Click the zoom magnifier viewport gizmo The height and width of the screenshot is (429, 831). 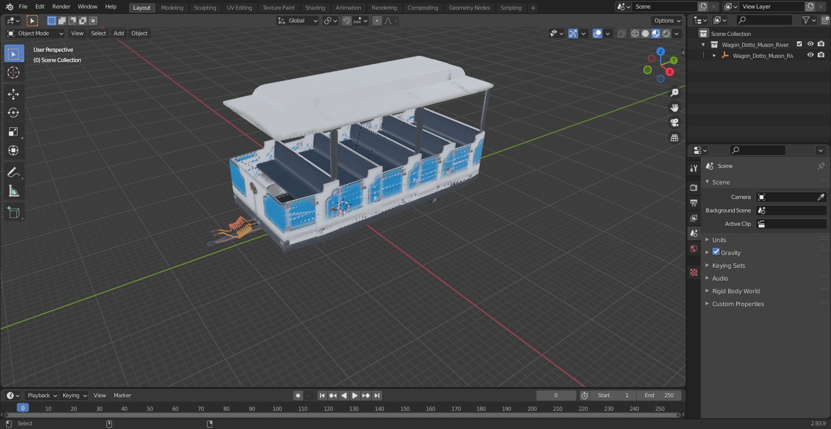click(674, 92)
